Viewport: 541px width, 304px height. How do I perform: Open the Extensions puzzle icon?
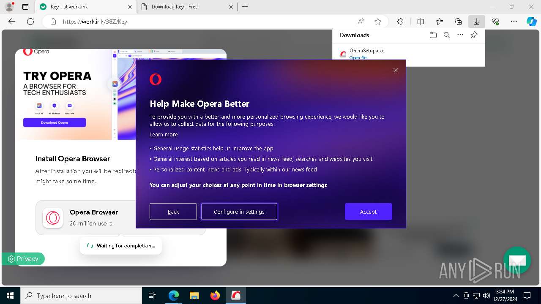pyautogui.click(x=400, y=22)
